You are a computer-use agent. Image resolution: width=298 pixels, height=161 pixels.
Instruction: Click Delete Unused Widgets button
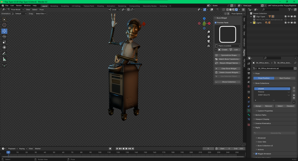tap(227, 73)
